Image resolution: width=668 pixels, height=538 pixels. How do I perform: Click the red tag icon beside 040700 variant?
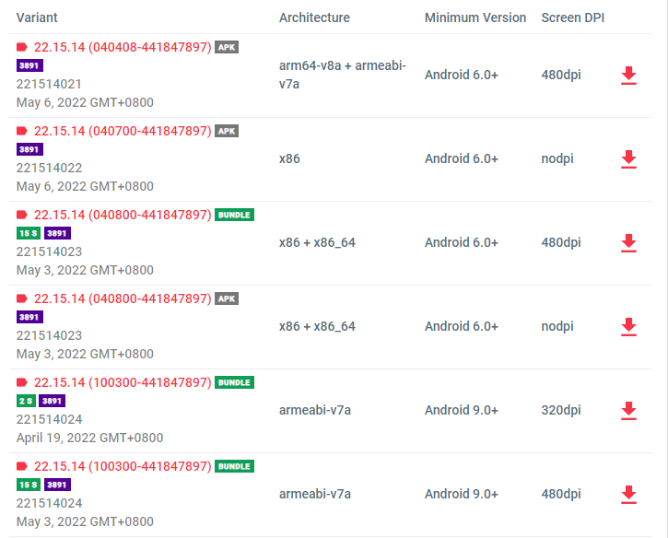22,131
